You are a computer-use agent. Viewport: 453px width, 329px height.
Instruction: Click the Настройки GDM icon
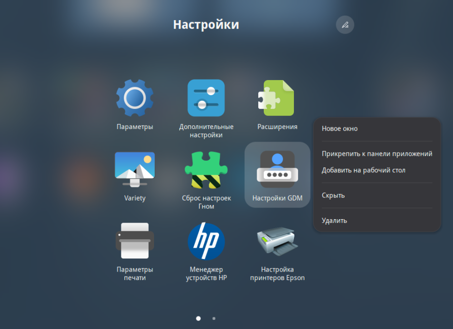pyautogui.click(x=277, y=169)
